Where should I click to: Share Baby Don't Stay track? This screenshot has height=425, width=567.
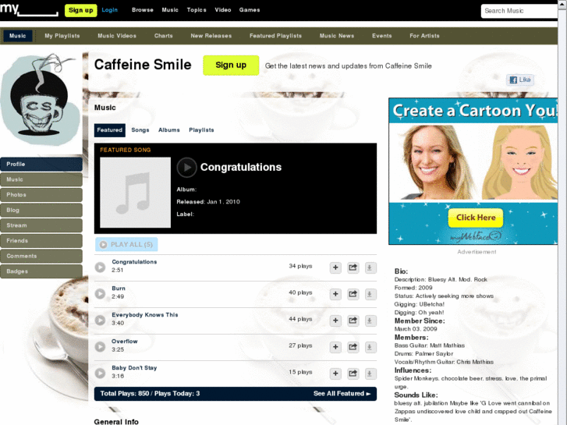tap(353, 374)
